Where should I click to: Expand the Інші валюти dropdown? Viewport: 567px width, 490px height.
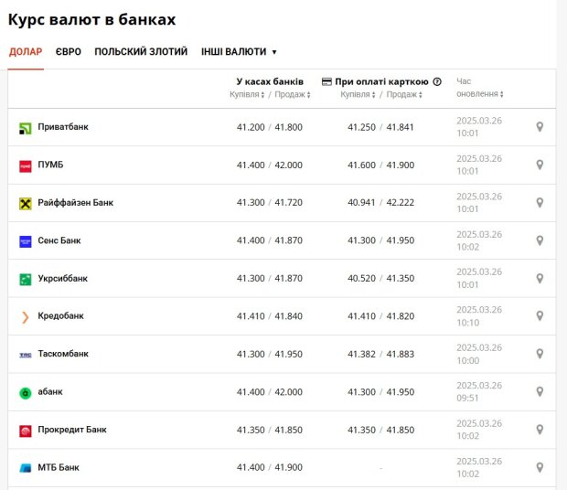[x=239, y=52]
